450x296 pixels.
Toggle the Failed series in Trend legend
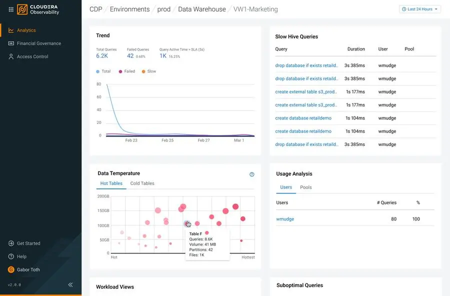126,71
